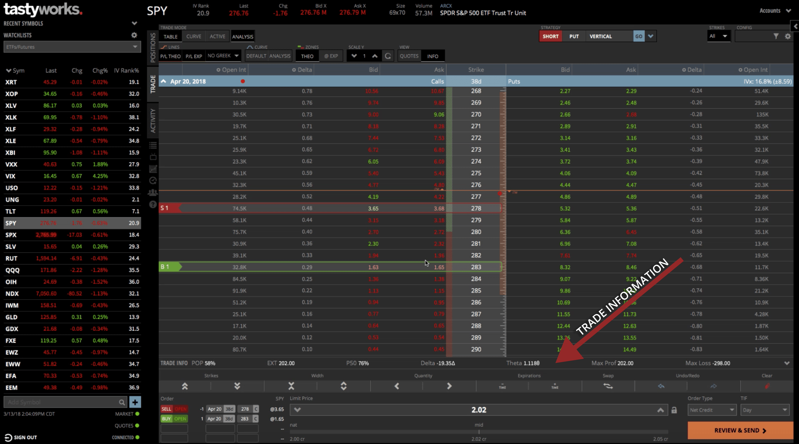This screenshot has height=444, width=799.
Task: Click PUT strategy type
Action: (x=574, y=36)
